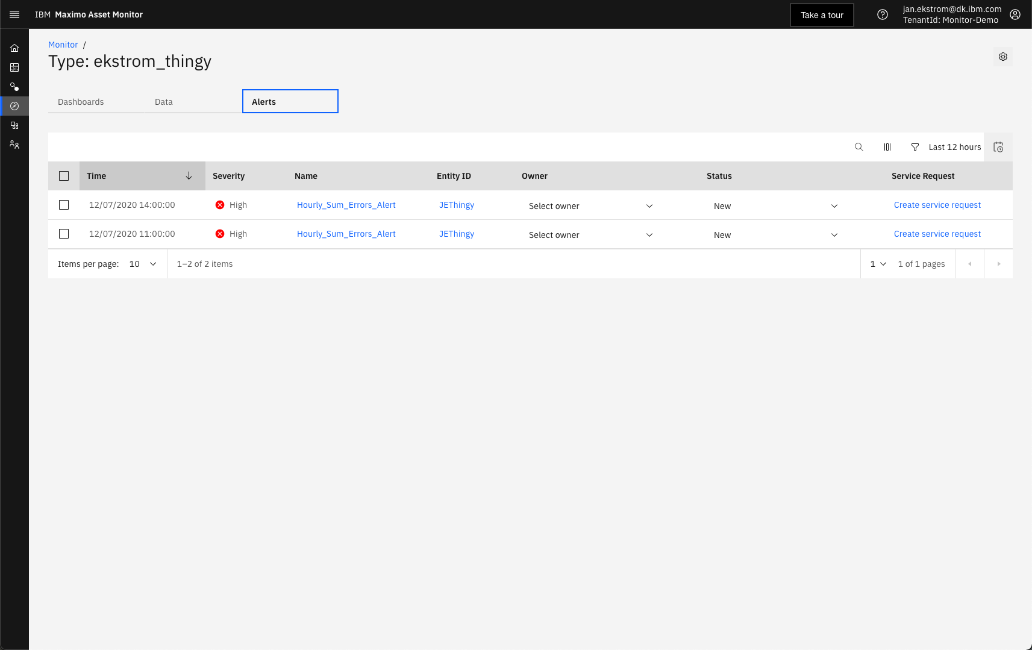Go to next page arrow
Screen dimensions: 1032x650
998,264
